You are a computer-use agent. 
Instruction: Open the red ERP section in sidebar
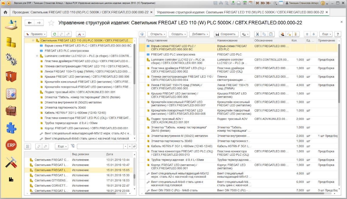(x=11, y=145)
